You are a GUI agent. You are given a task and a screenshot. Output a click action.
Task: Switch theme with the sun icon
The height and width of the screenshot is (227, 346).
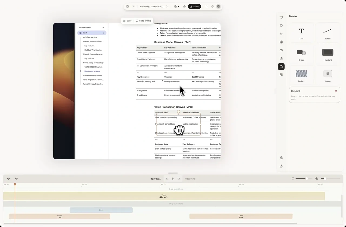click(212, 6)
